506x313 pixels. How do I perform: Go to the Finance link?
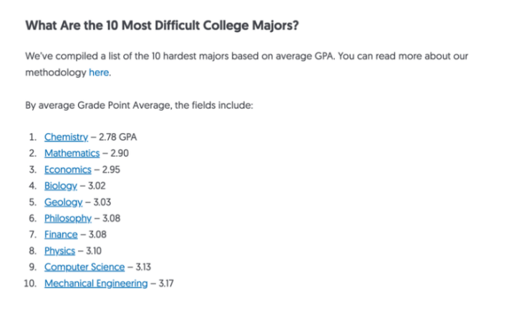coord(61,234)
